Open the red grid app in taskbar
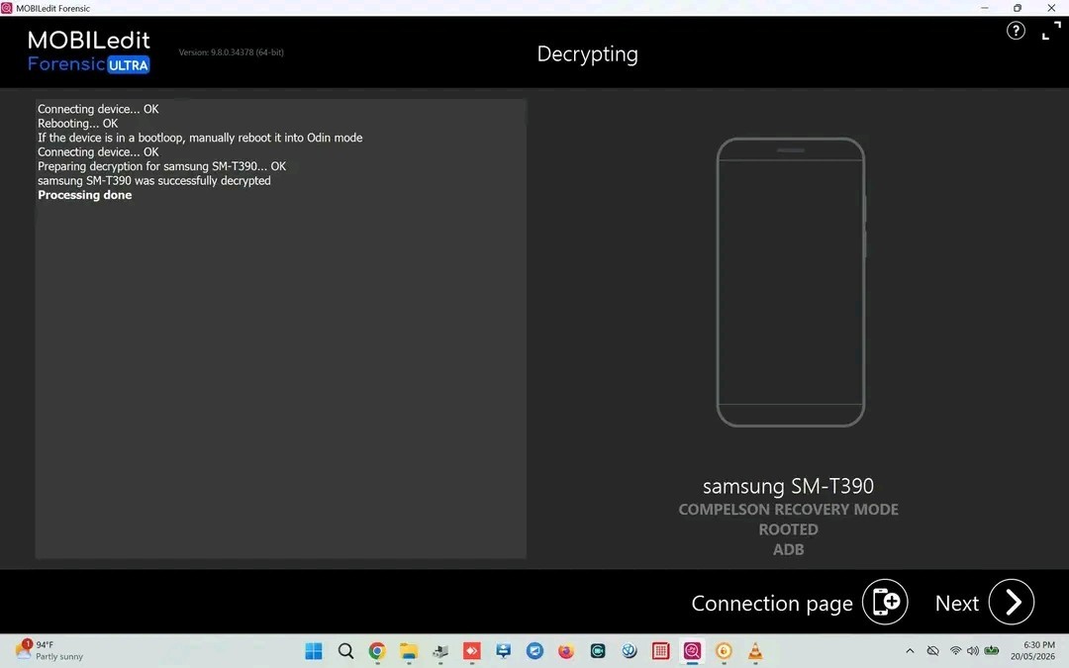 coord(660,651)
